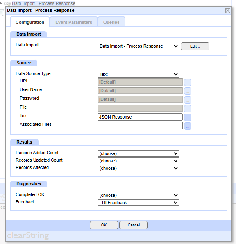The width and height of the screenshot is (236, 244).
Task: Click the ellipsis button beside File field
Action: click(188, 108)
